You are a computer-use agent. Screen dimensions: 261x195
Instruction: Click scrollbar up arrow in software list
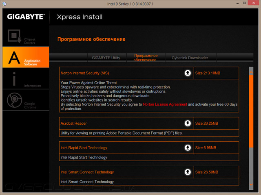click(251, 72)
